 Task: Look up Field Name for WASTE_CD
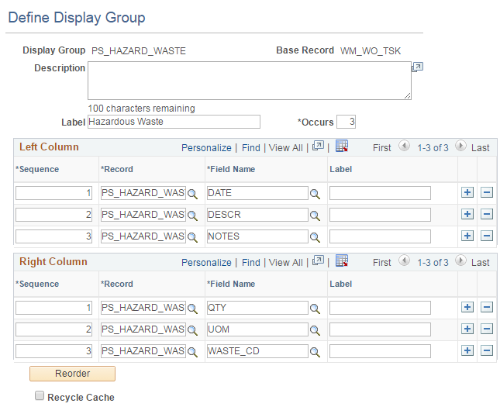316,351
